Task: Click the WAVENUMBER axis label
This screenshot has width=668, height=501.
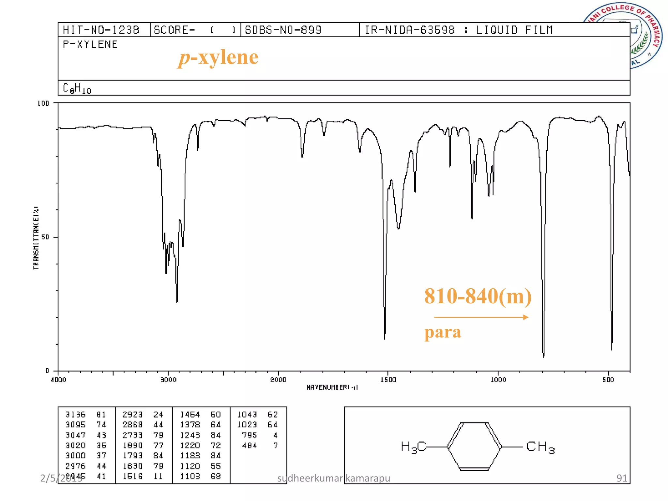Action: 332,387
